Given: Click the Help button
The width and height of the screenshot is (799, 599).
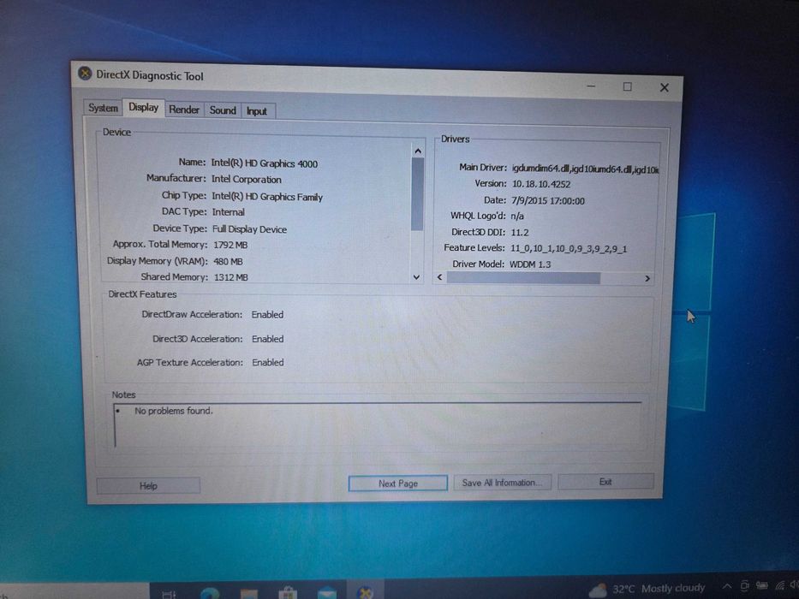Looking at the screenshot, I should coord(148,486).
